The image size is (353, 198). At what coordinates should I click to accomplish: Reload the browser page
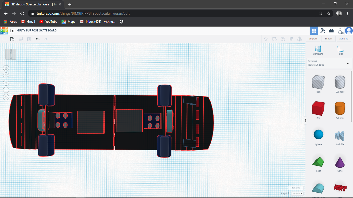pyautogui.click(x=22, y=13)
